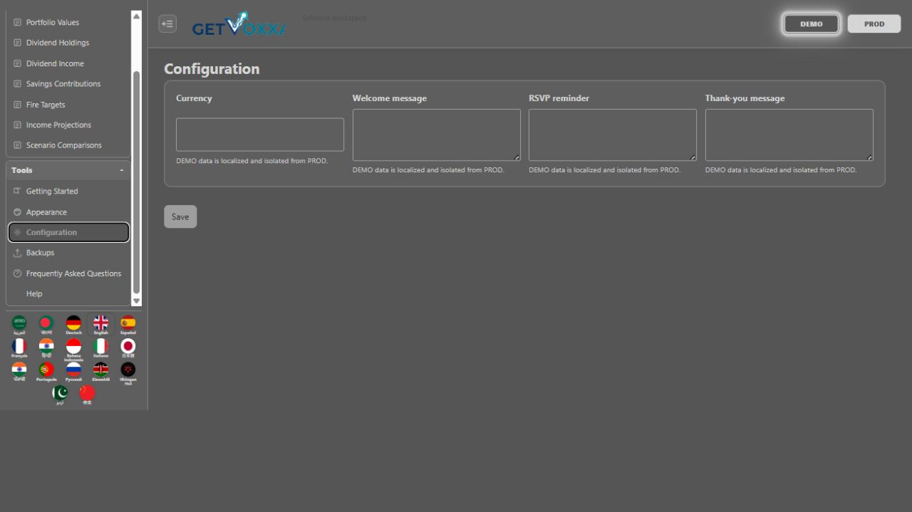Choose the Français language flag
Image resolution: width=912 pixels, height=512 pixels.
coord(19,348)
